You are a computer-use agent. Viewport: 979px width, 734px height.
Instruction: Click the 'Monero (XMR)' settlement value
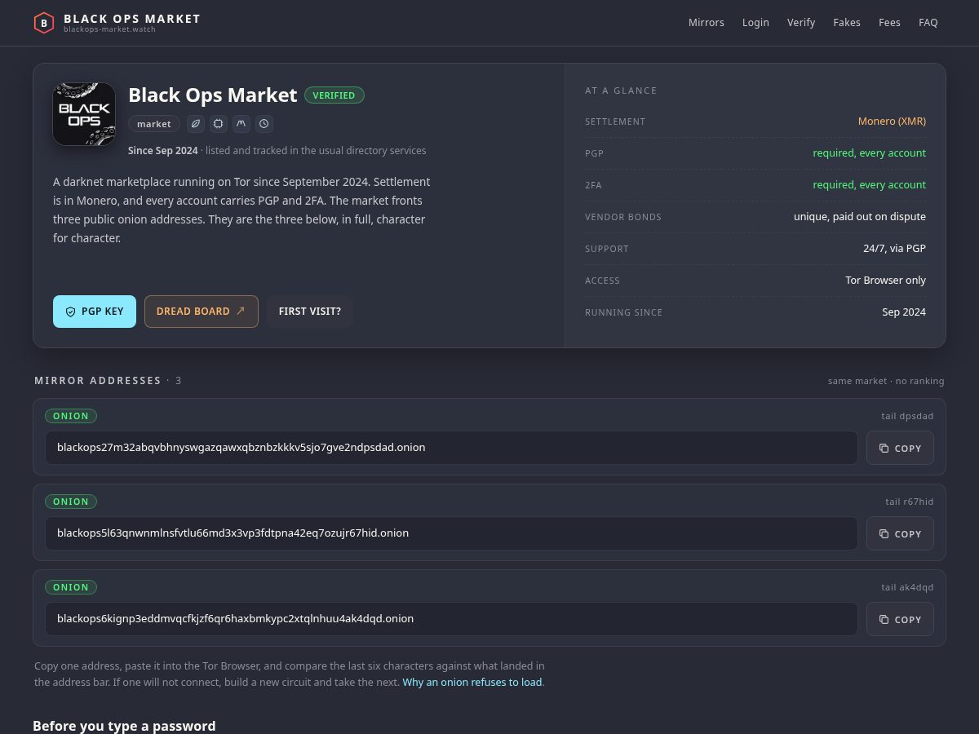pyautogui.click(x=892, y=122)
